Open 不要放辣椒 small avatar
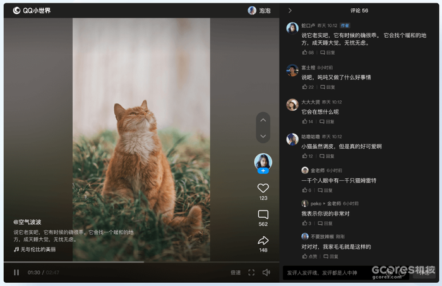Screen dimensions: 442x286 [x=305, y=236]
